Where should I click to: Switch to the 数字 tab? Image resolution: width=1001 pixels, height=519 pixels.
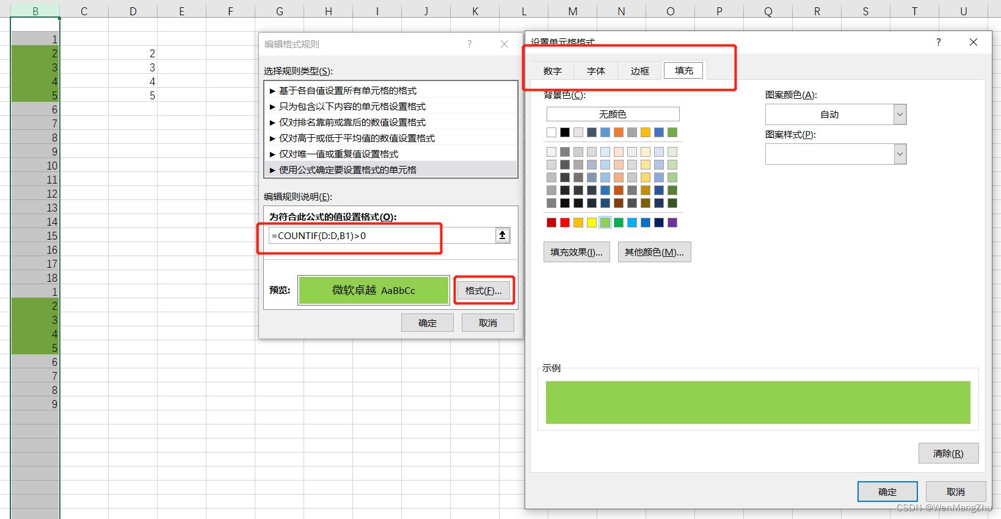553,71
